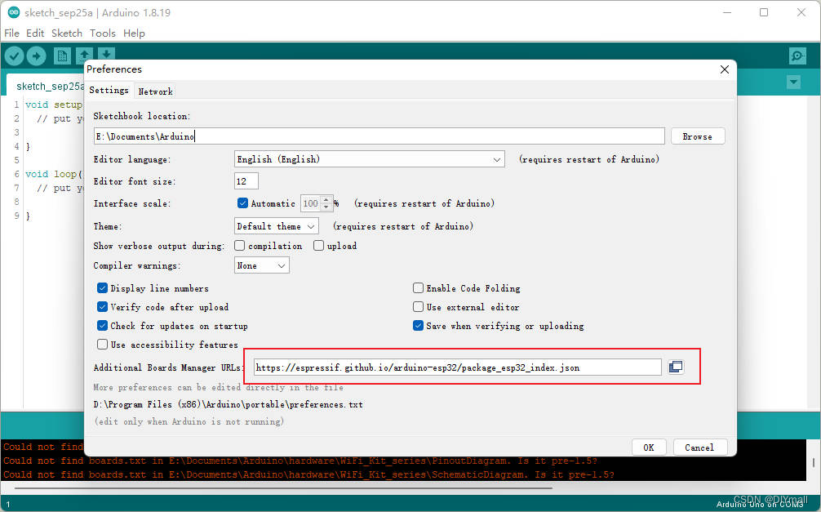Close the Preferences dialog
This screenshot has height=512, width=821.
pos(725,69)
